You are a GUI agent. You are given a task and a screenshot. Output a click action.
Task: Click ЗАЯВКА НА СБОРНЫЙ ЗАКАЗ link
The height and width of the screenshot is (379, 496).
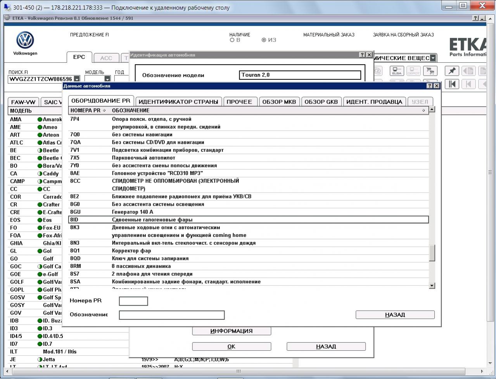[403, 34]
